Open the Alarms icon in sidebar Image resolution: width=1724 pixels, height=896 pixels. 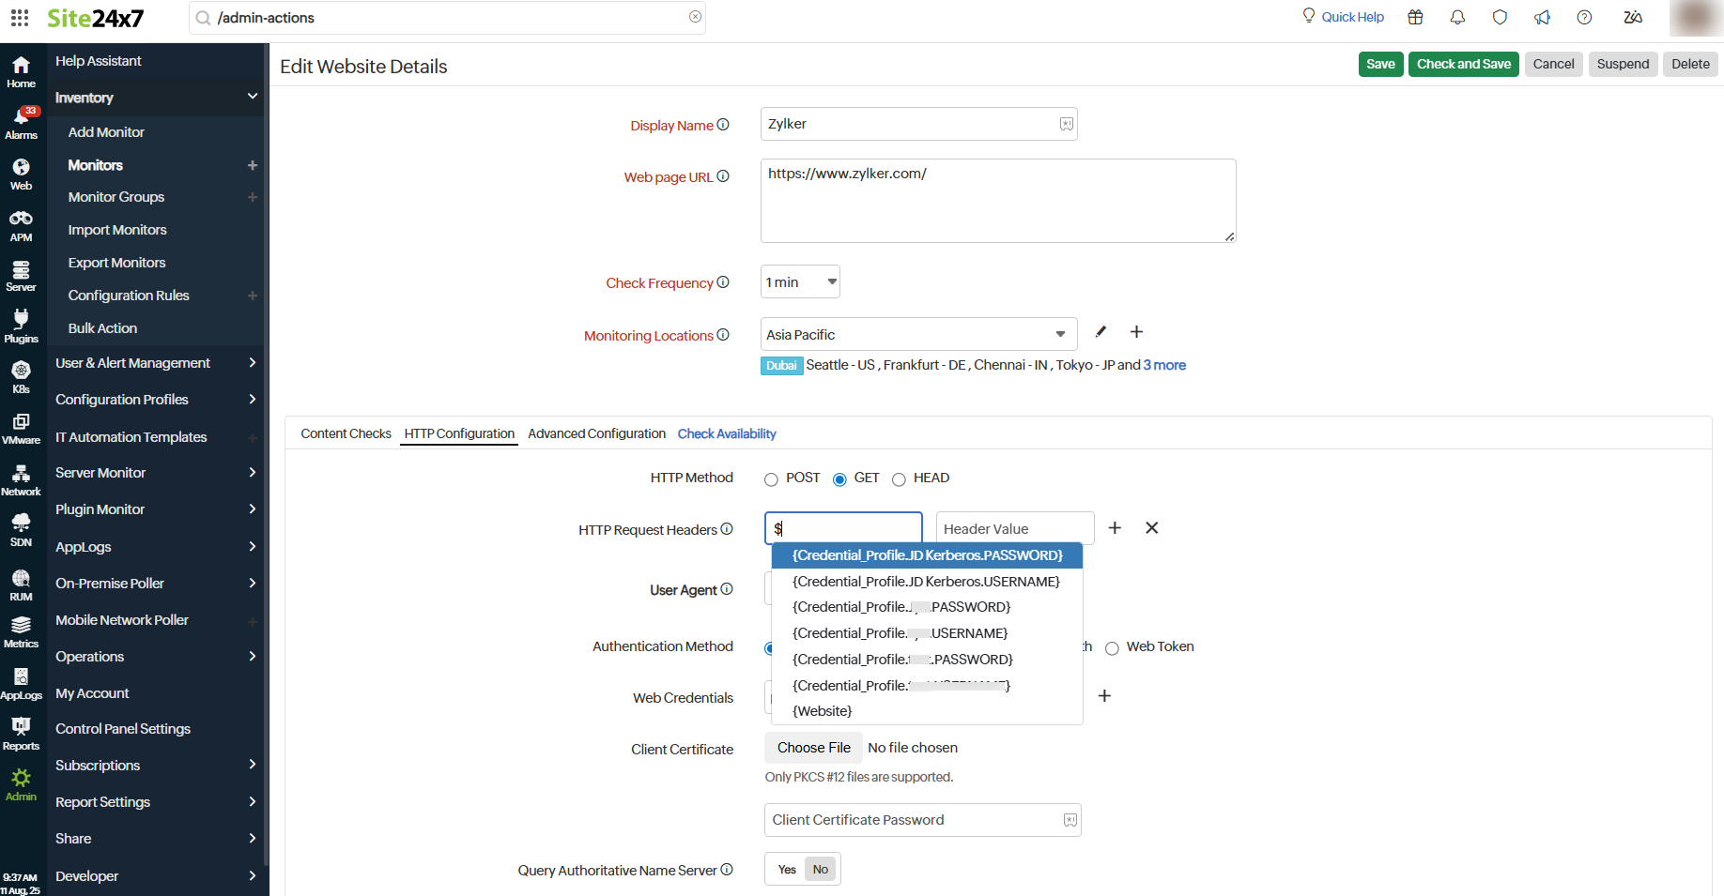click(x=21, y=122)
